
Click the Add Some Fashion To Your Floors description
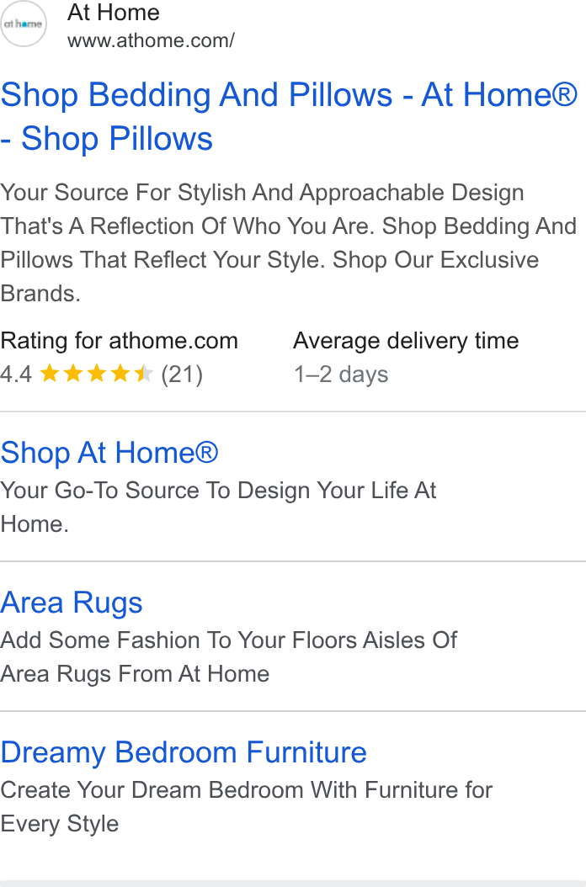pyautogui.click(x=229, y=656)
